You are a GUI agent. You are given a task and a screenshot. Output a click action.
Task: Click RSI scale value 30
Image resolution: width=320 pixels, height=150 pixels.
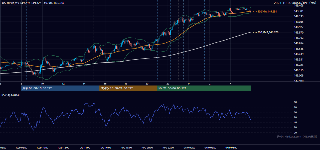(x=295, y=127)
